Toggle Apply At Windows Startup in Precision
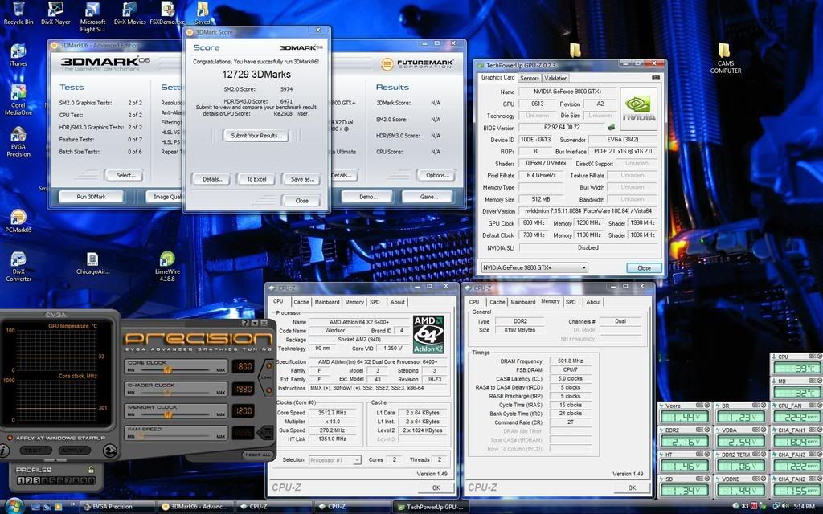 [x=10, y=439]
